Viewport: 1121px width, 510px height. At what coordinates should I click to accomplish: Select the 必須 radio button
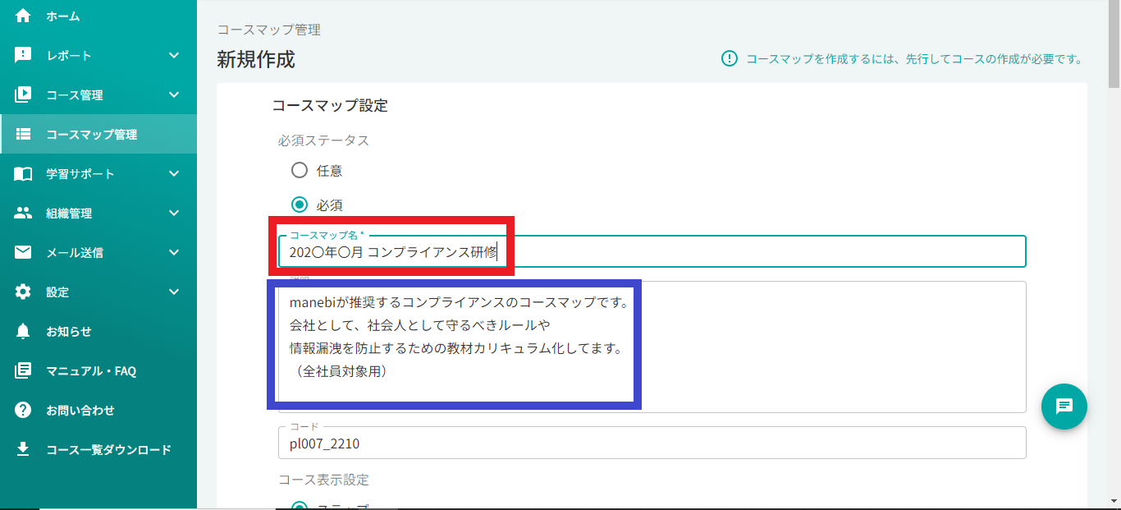point(300,204)
